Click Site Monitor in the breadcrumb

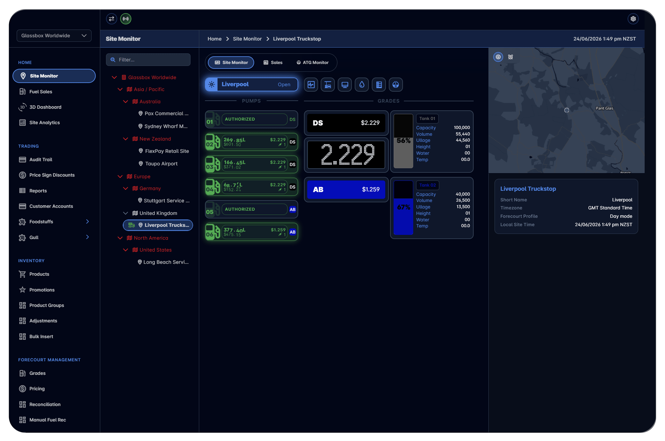coord(247,39)
